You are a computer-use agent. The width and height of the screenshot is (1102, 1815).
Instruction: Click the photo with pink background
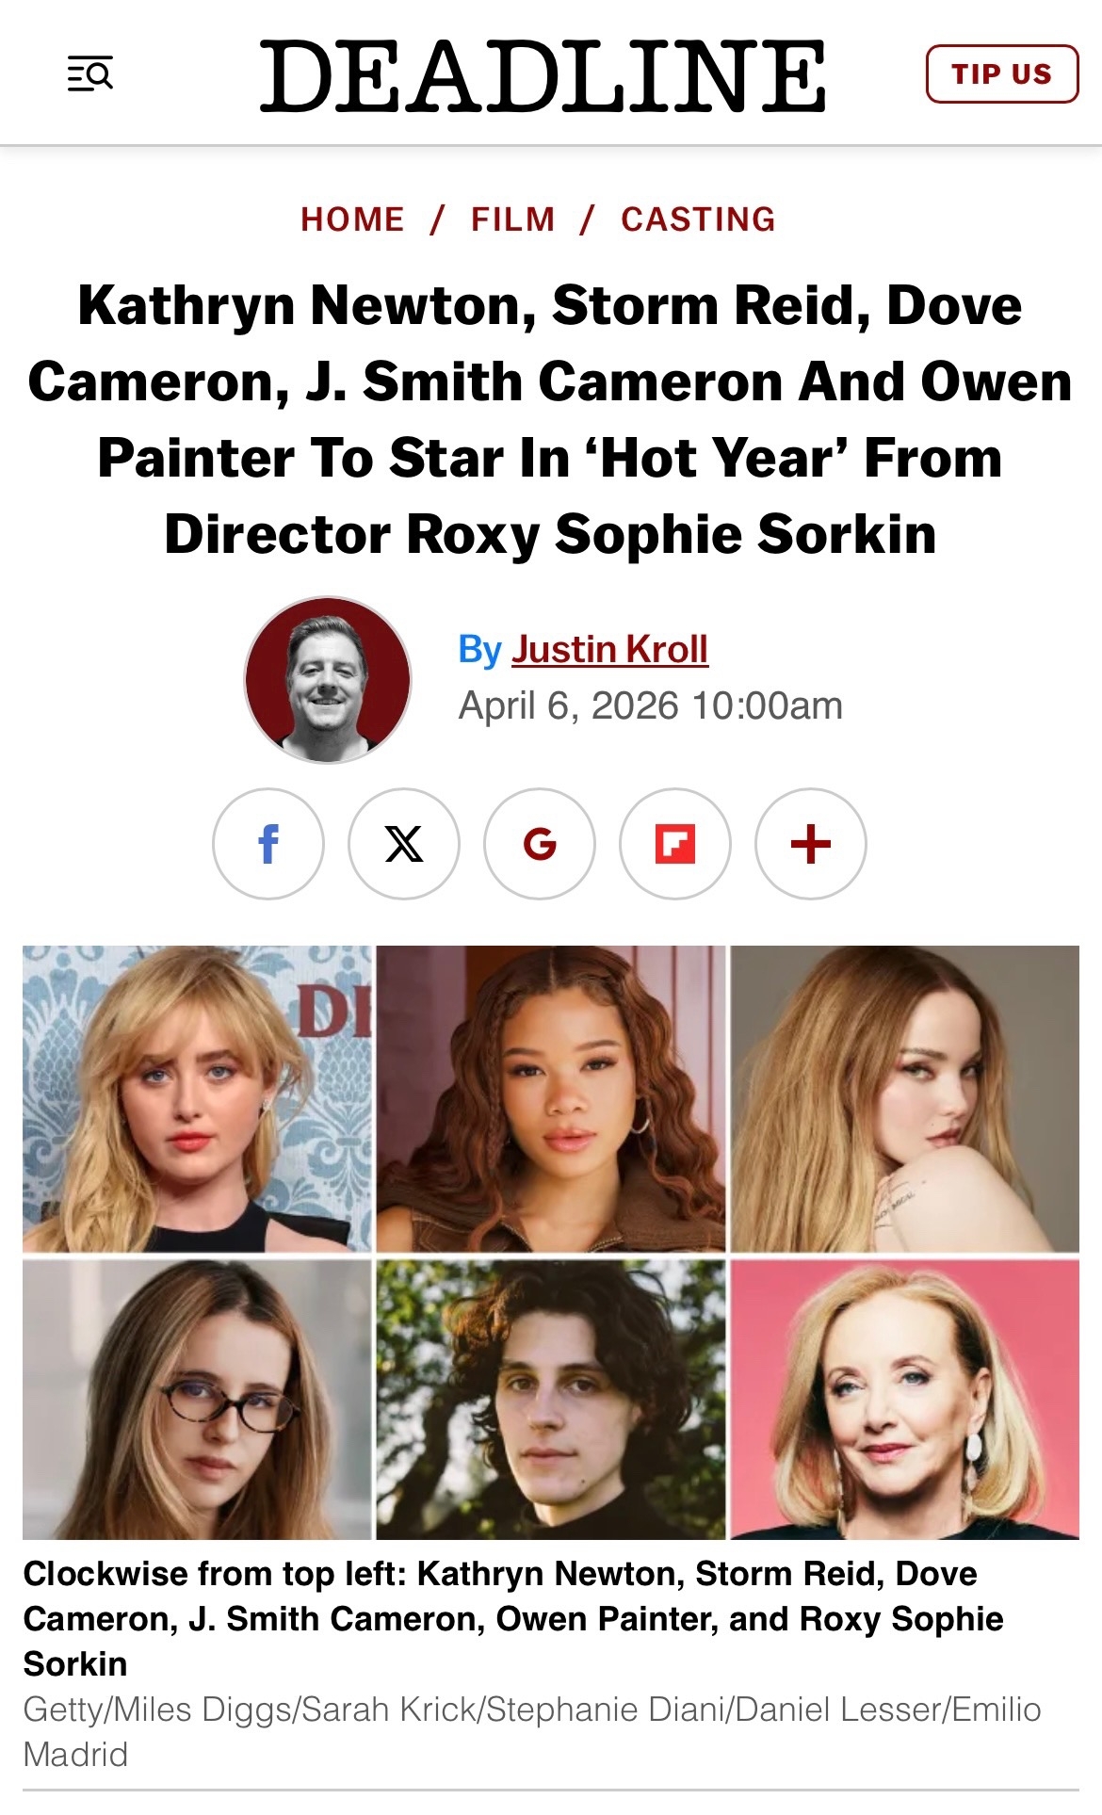click(905, 1400)
